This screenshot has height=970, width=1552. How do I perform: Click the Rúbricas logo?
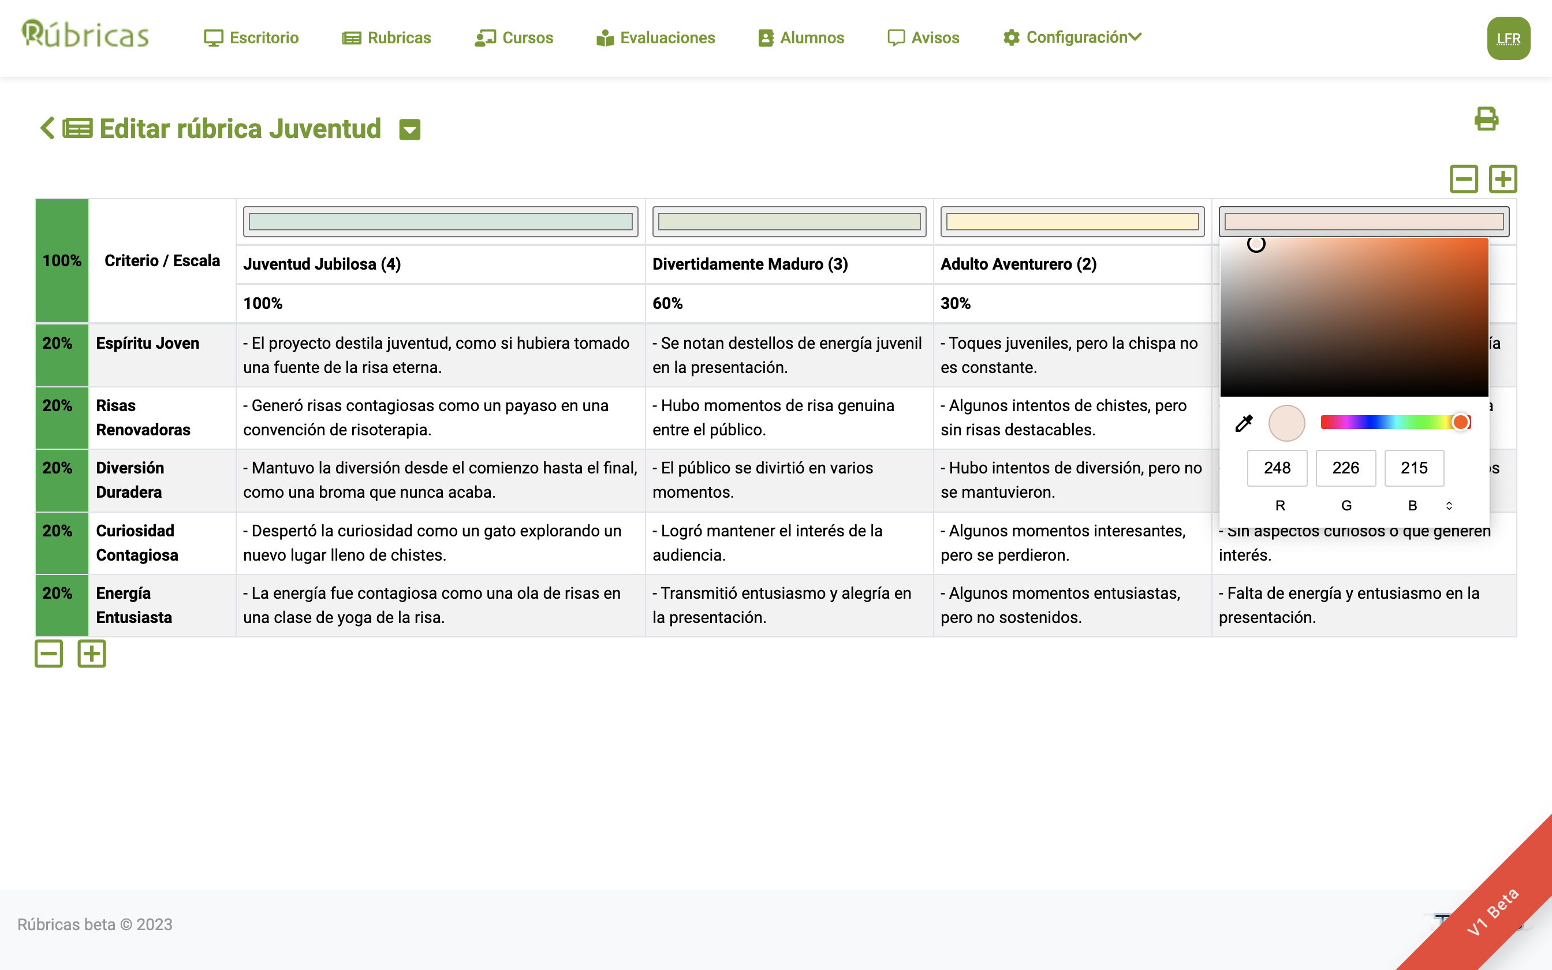[x=85, y=35]
